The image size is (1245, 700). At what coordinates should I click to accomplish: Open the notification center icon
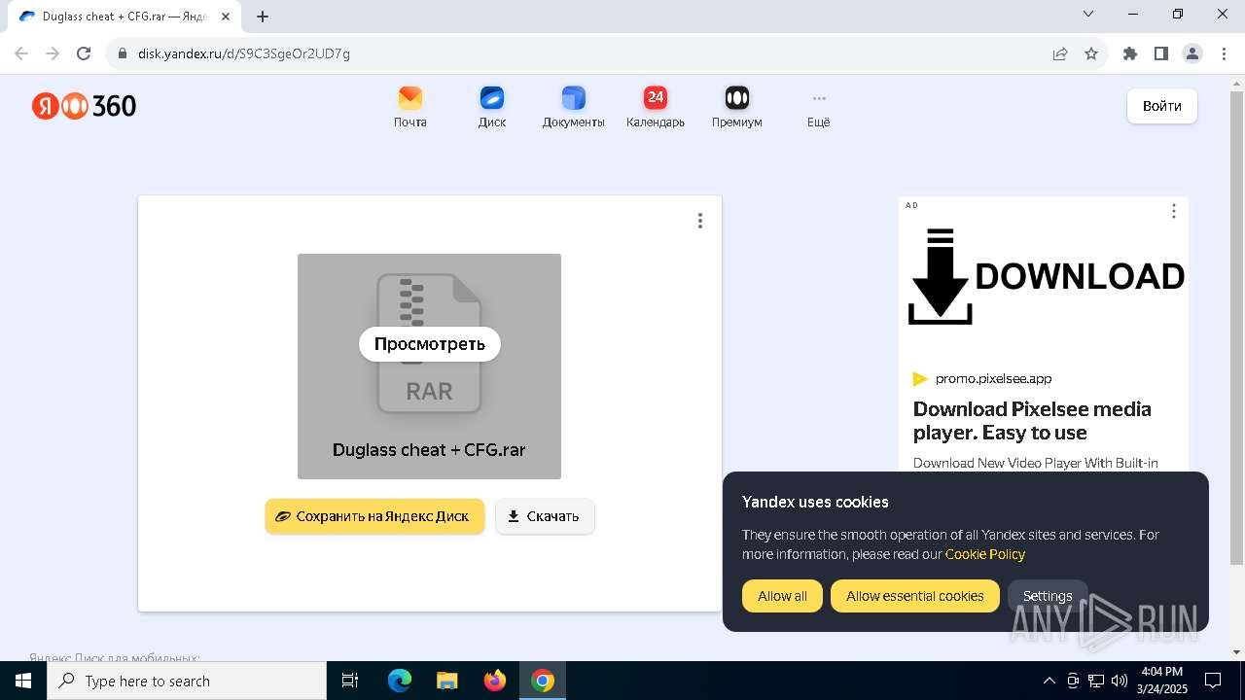[x=1213, y=681]
